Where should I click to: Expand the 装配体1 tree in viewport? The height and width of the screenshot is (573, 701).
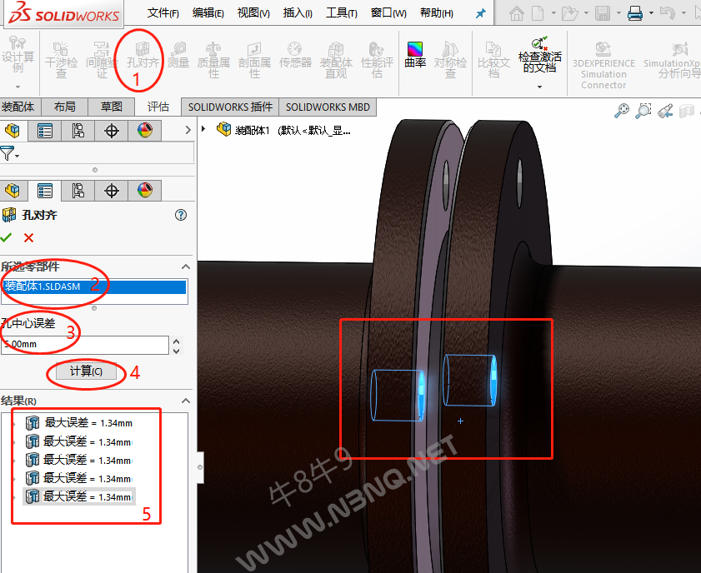point(204,129)
